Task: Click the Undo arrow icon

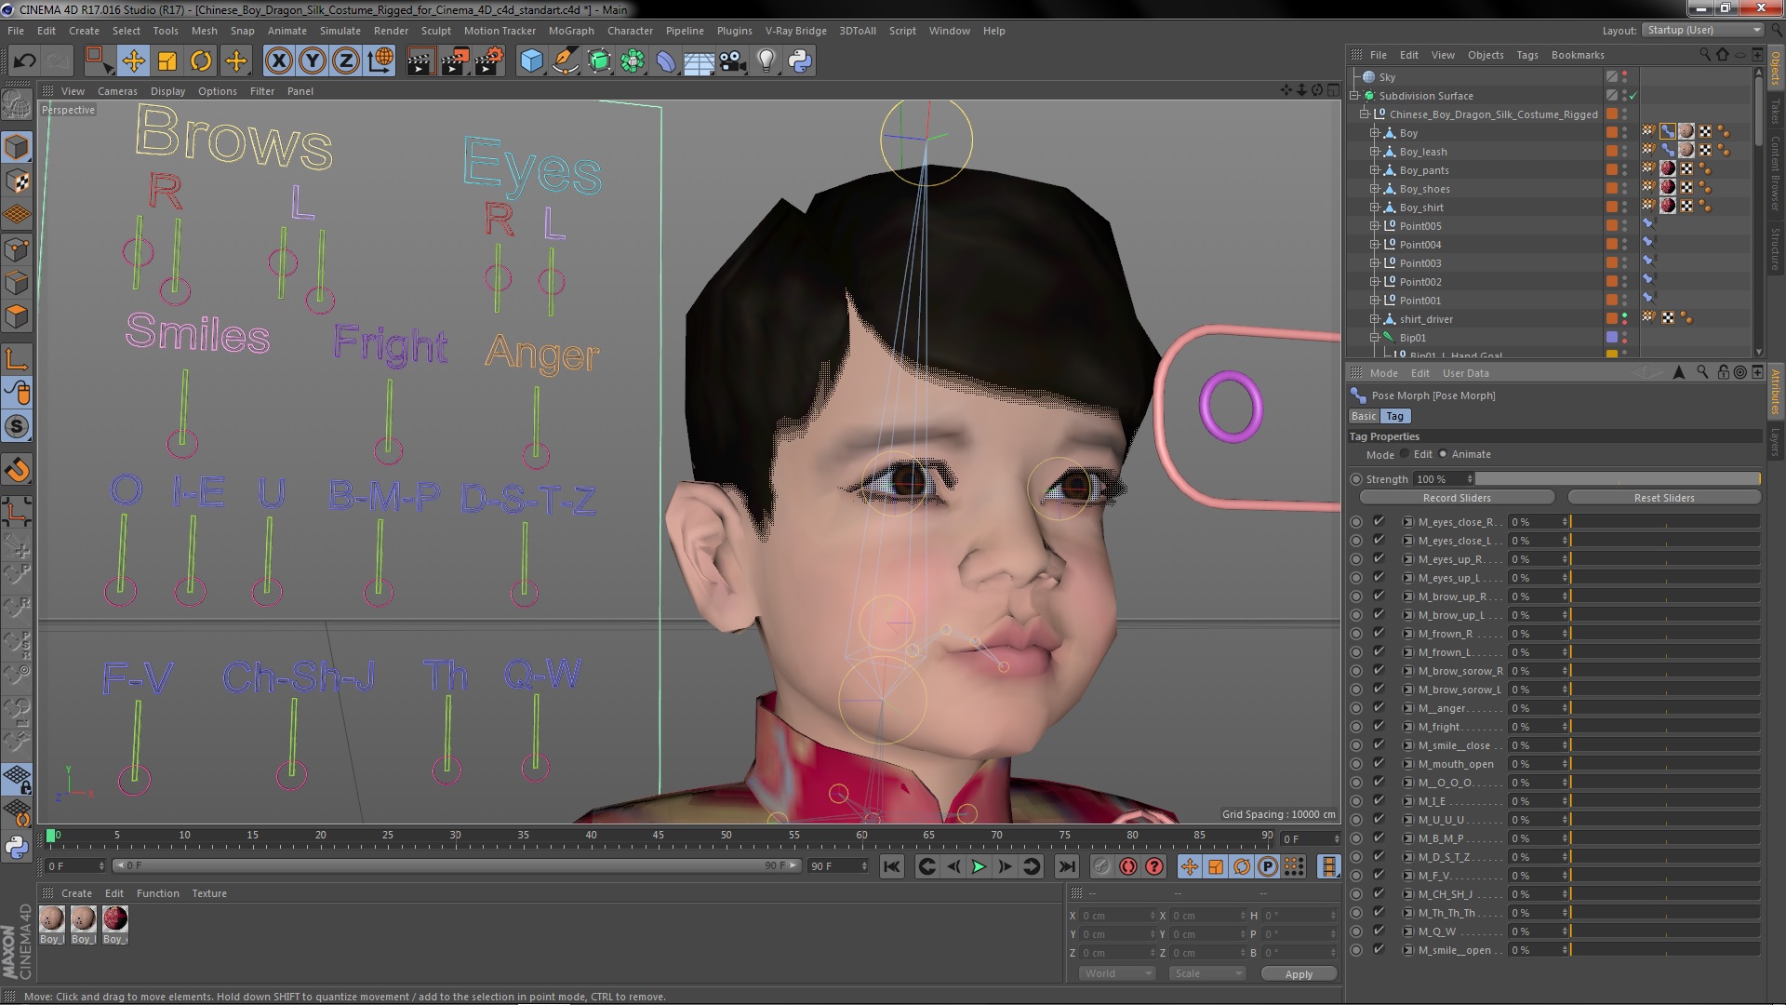Action: point(24,61)
